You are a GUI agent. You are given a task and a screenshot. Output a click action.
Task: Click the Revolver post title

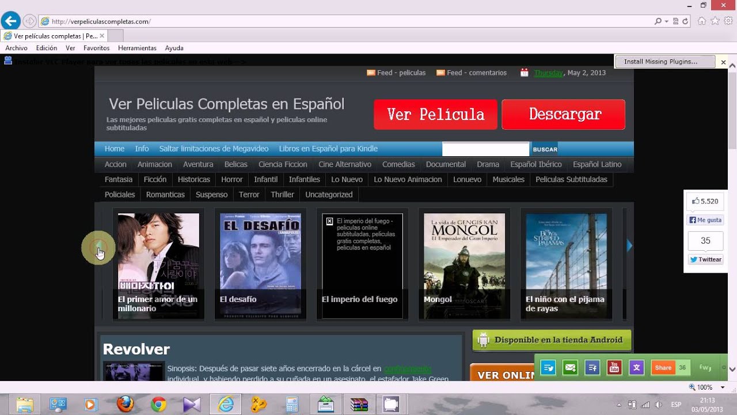pos(136,349)
